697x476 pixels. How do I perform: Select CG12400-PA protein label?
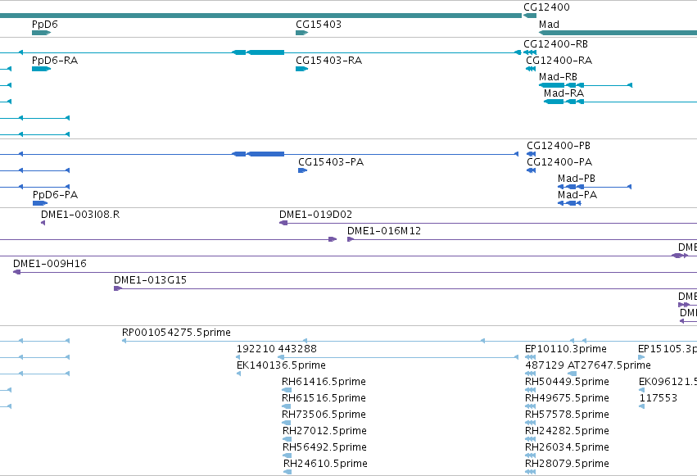pyautogui.click(x=559, y=162)
